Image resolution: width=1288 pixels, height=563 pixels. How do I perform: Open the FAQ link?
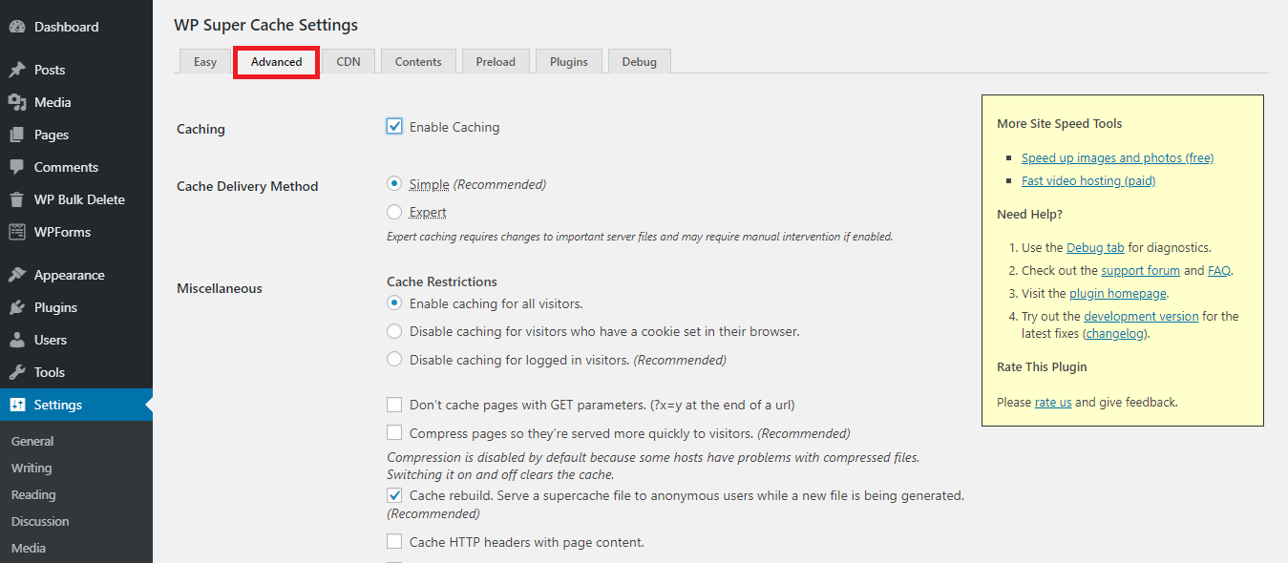coord(1219,270)
